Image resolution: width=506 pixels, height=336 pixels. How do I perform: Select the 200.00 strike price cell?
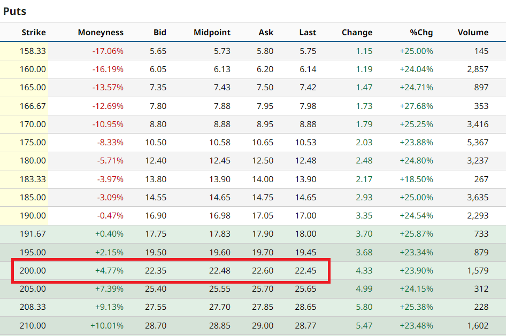(x=33, y=271)
